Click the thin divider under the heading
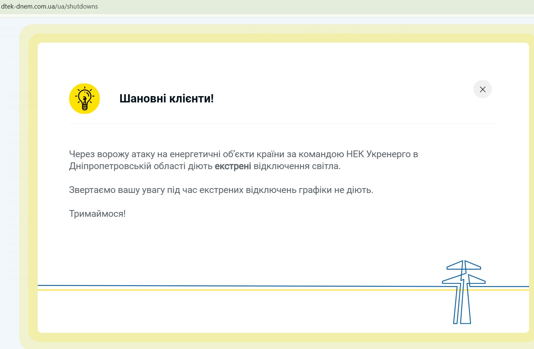This screenshot has height=349, width=534. (x=283, y=124)
